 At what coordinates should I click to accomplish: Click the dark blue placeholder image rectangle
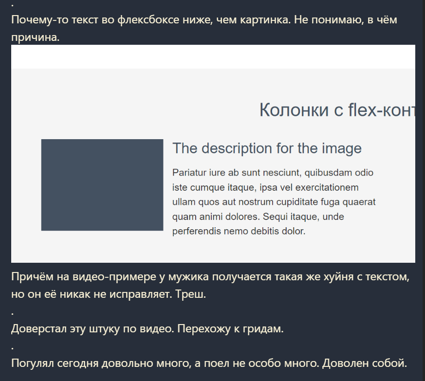[x=102, y=185]
